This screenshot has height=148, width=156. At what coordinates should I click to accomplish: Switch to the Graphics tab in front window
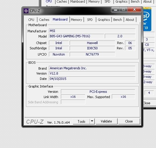(x=104, y=20)
